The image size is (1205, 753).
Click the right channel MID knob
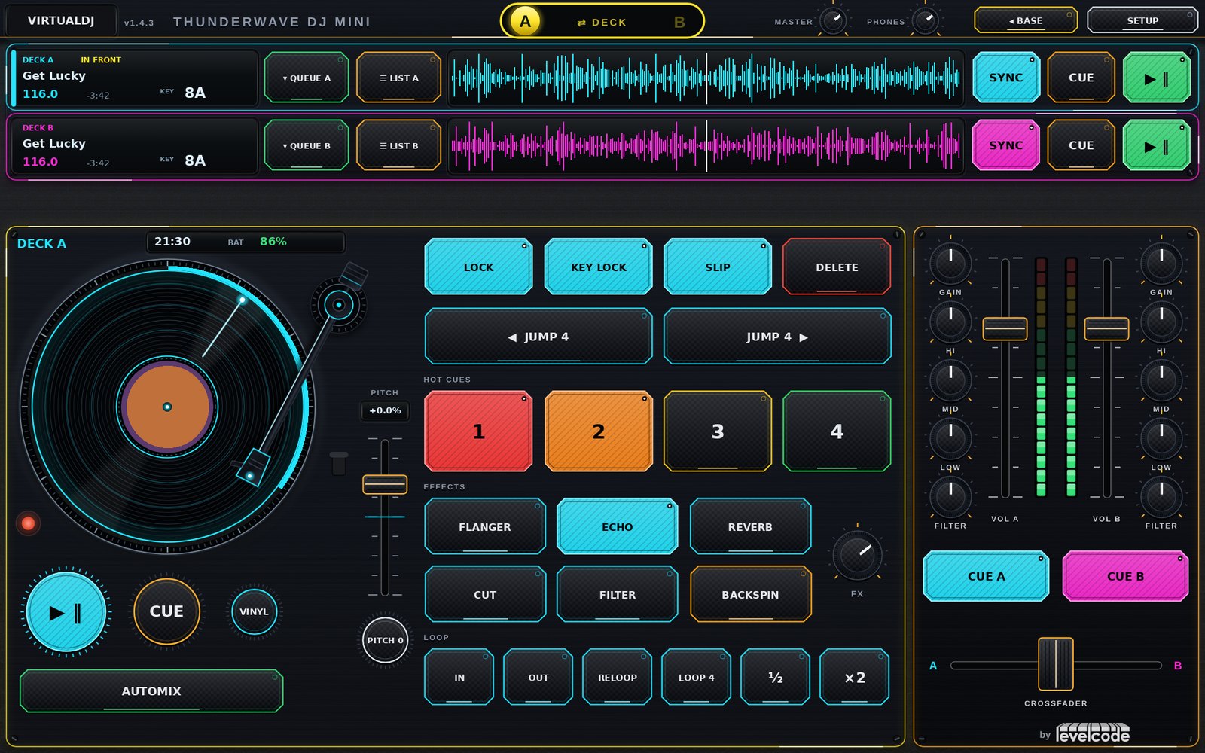click(1161, 380)
